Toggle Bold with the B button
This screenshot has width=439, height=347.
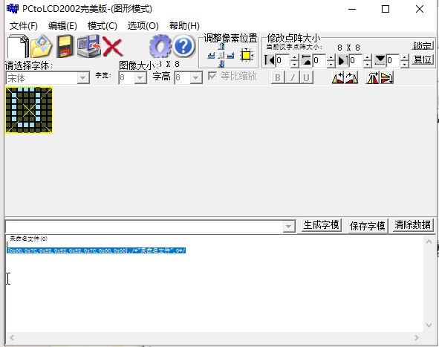click(x=278, y=77)
